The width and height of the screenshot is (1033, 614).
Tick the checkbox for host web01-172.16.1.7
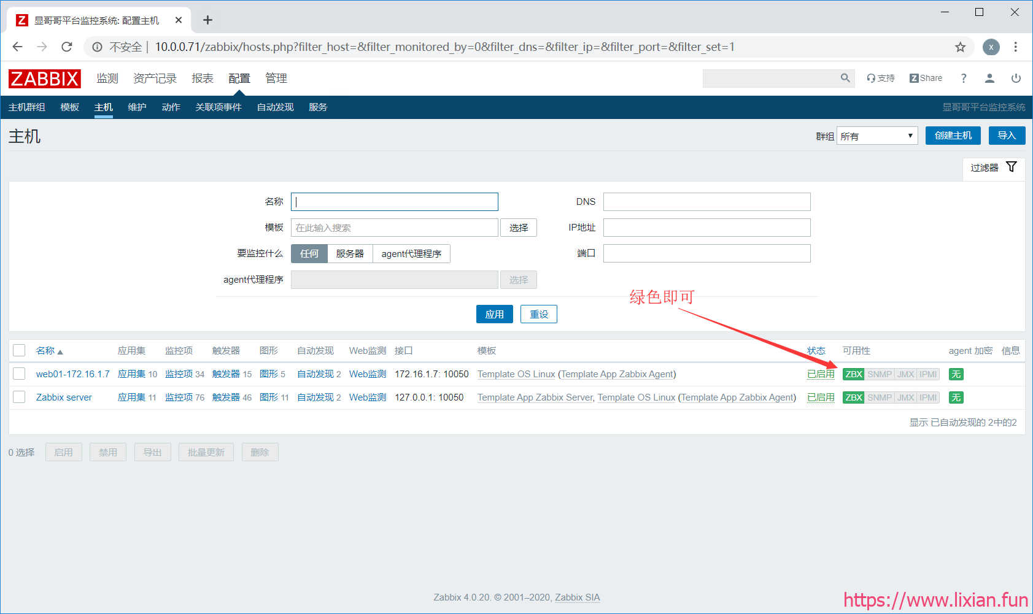(19, 374)
